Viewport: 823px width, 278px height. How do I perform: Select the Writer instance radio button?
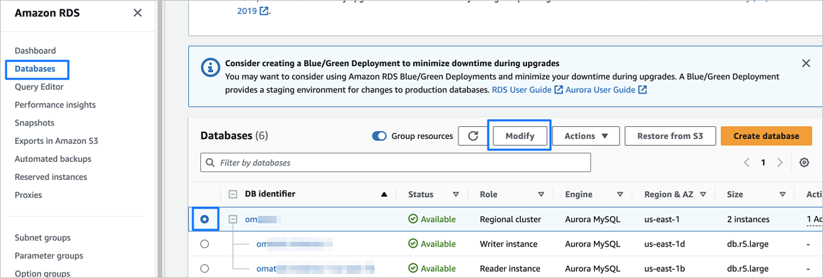[x=205, y=244]
